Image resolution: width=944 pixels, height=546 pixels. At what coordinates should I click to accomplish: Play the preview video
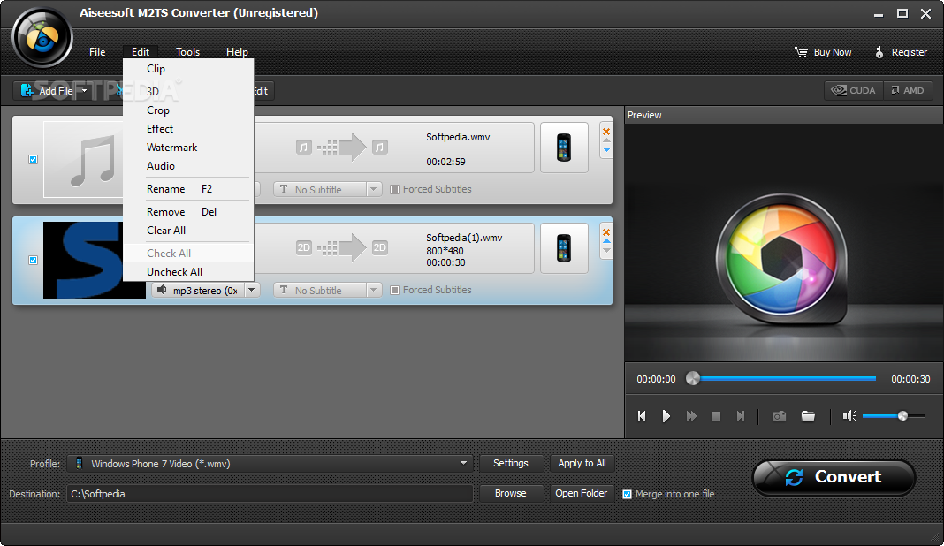tap(666, 416)
